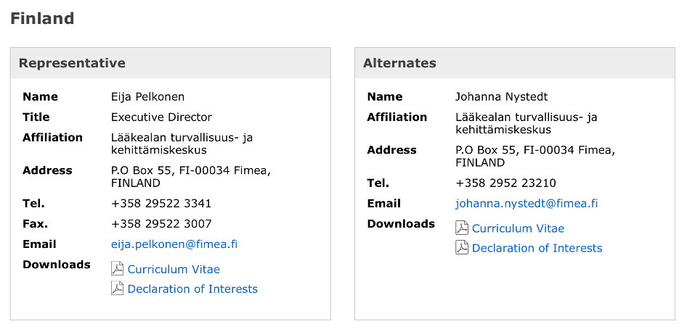This screenshot has height=332, width=687.
Task: Click the Executive Director title text
Action: pyautogui.click(x=161, y=117)
